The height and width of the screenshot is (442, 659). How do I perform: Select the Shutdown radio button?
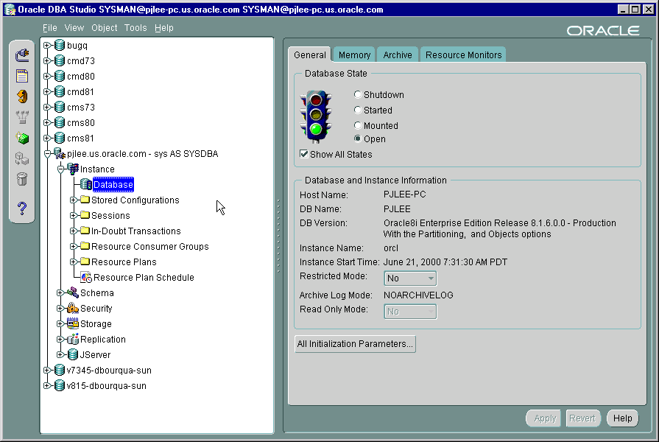coord(358,94)
